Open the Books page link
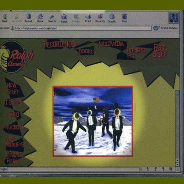The image size is (184, 184). pyautogui.click(x=86, y=51)
